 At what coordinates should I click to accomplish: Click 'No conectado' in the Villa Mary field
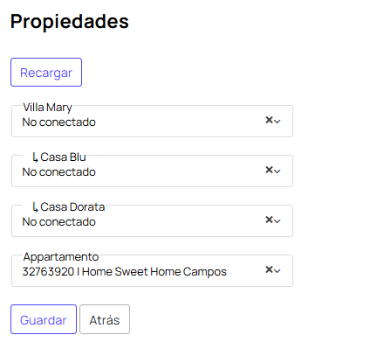pyautogui.click(x=59, y=122)
